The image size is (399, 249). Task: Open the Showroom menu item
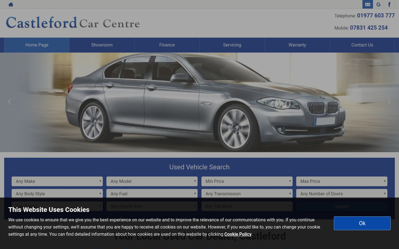pos(102,45)
